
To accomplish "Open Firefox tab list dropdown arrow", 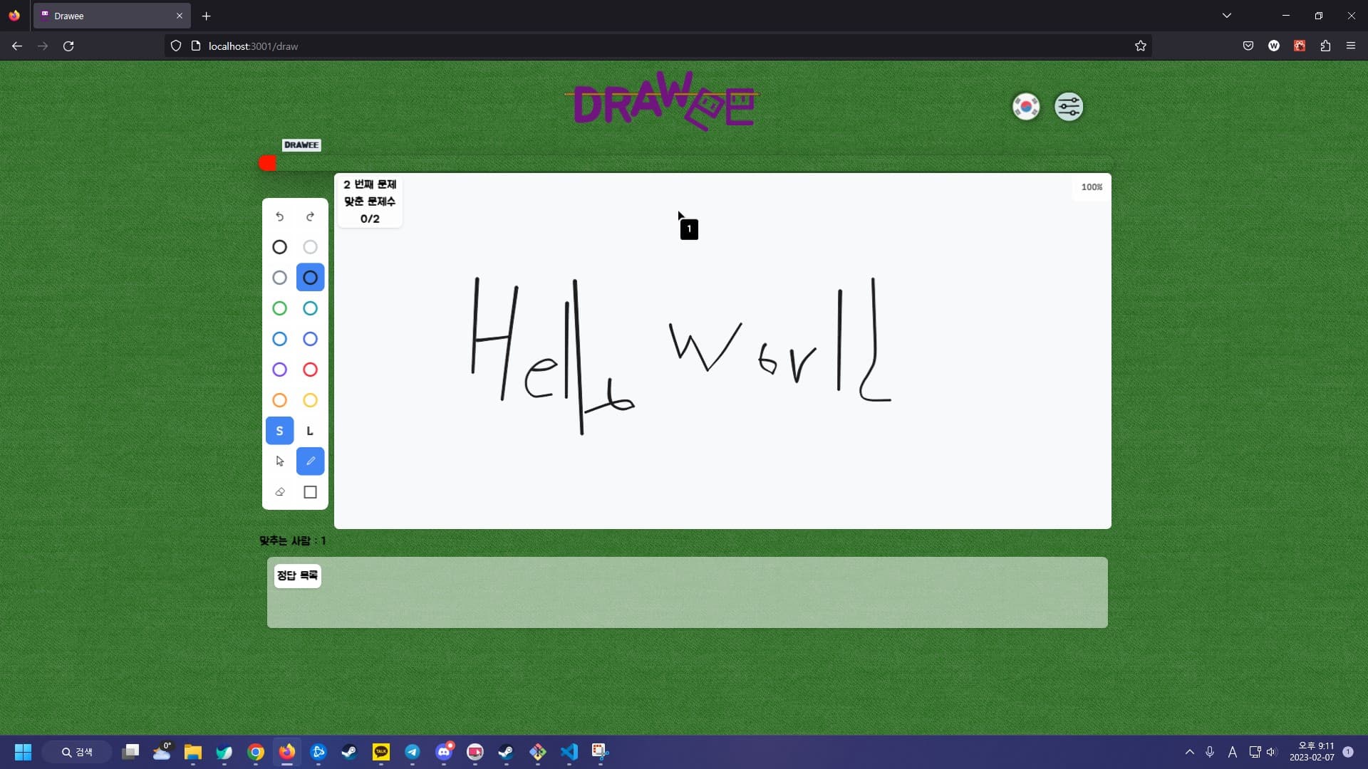I will coord(1226,16).
